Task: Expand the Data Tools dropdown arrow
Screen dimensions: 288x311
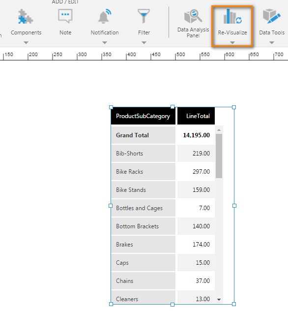Action: tap(272, 42)
